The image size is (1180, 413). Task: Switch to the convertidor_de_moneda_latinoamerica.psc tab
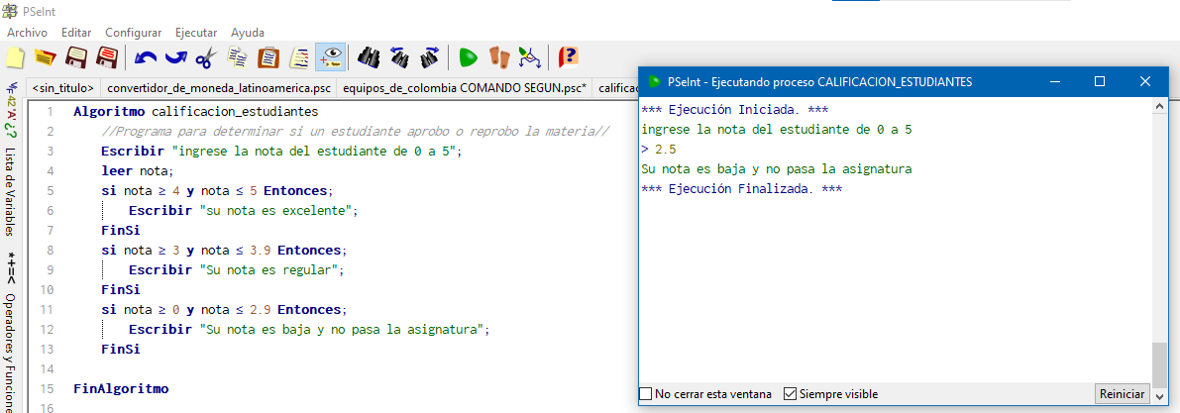point(218,88)
